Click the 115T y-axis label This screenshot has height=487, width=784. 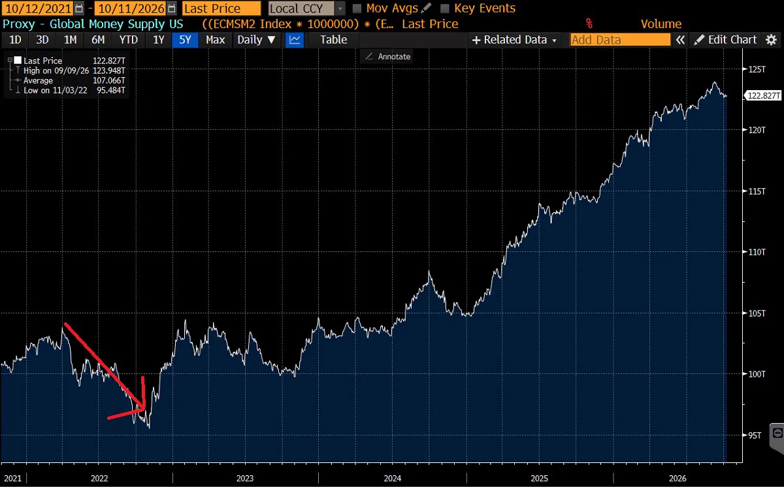(757, 191)
